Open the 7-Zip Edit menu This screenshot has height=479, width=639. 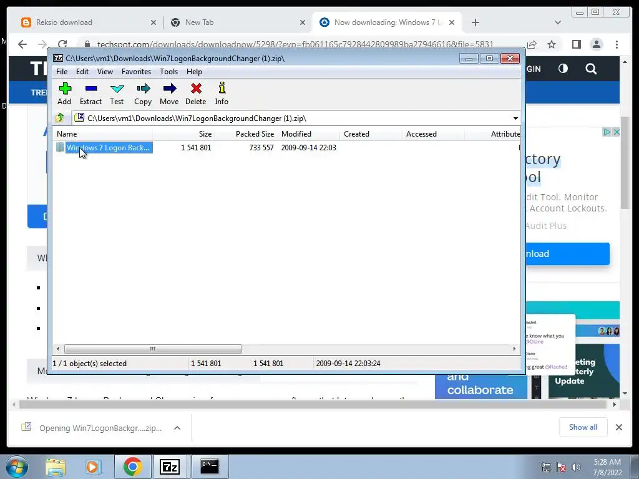(x=82, y=72)
